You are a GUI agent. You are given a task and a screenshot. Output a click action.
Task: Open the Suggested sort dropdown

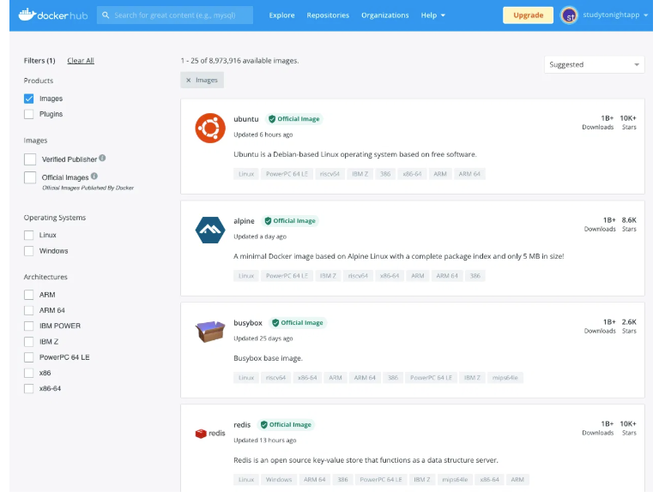[594, 64]
